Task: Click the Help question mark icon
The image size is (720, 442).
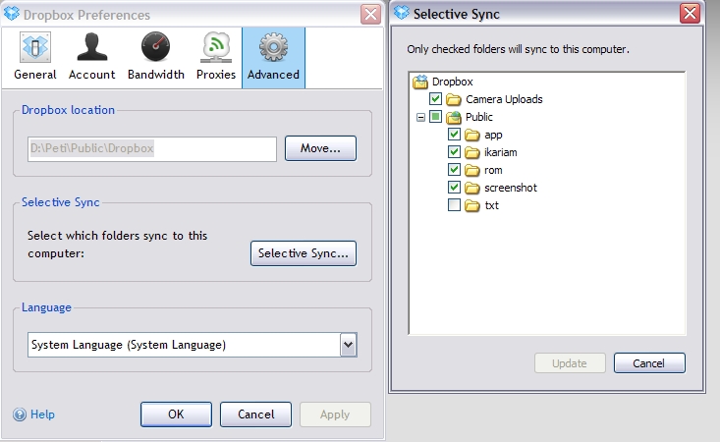Action: [20, 414]
